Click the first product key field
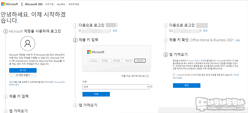Image resolution: width=248 pixels, height=113 pixels. coord(93,60)
